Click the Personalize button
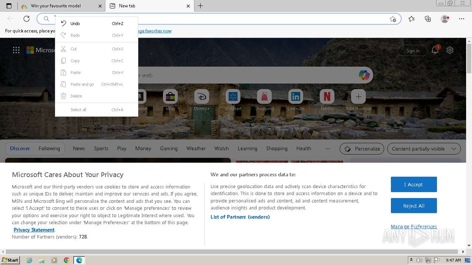The height and width of the screenshot is (265, 472). point(362,149)
